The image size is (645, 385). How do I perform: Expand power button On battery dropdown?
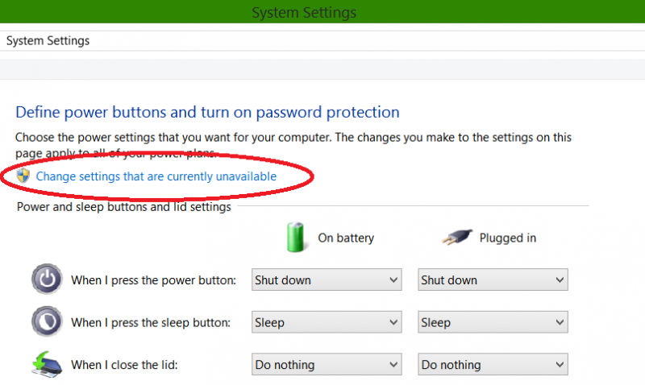[x=327, y=279]
